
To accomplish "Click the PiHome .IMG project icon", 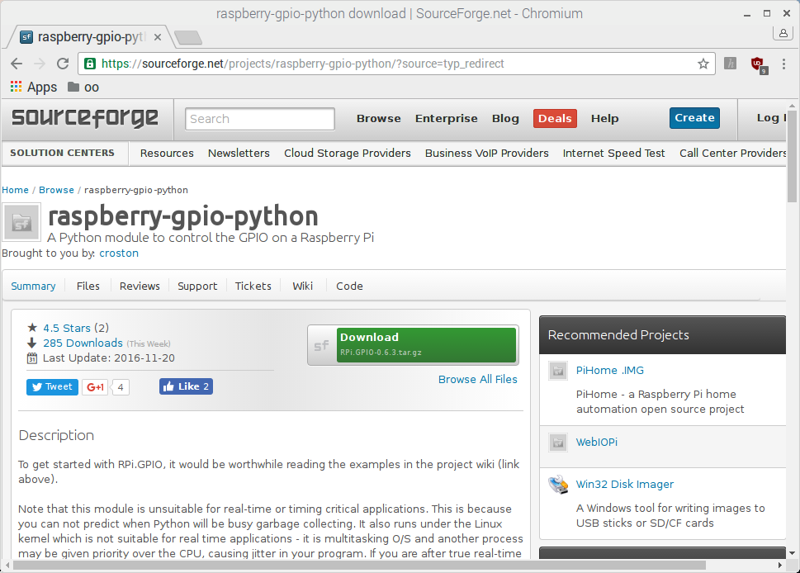I will pos(558,371).
